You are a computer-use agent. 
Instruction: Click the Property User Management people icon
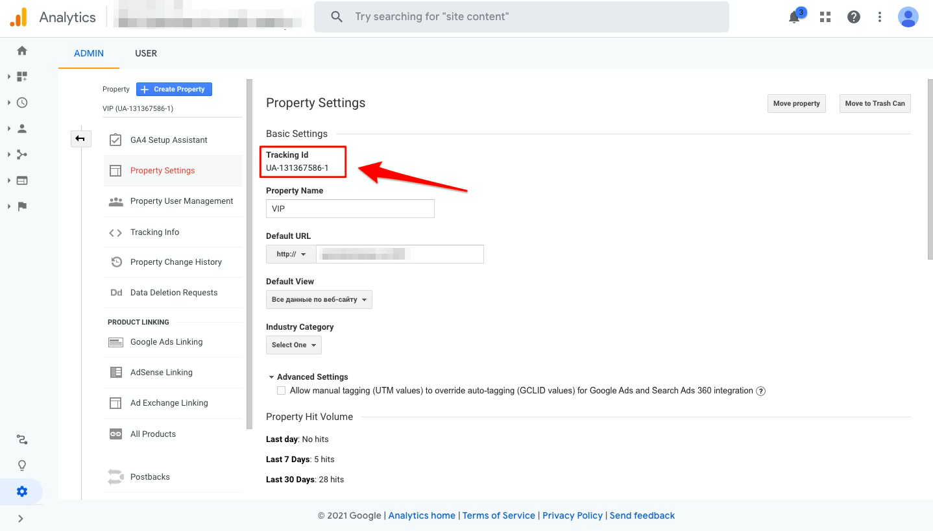click(x=115, y=201)
